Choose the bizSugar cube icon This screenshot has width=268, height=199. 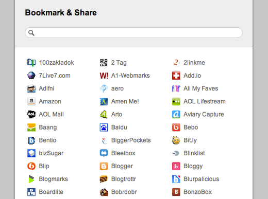coord(31,153)
